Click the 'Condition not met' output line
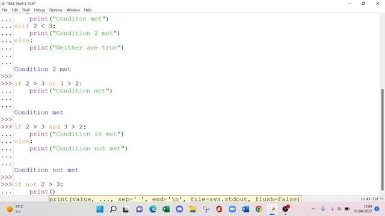This screenshot has height=216, width=385. pos(46,170)
